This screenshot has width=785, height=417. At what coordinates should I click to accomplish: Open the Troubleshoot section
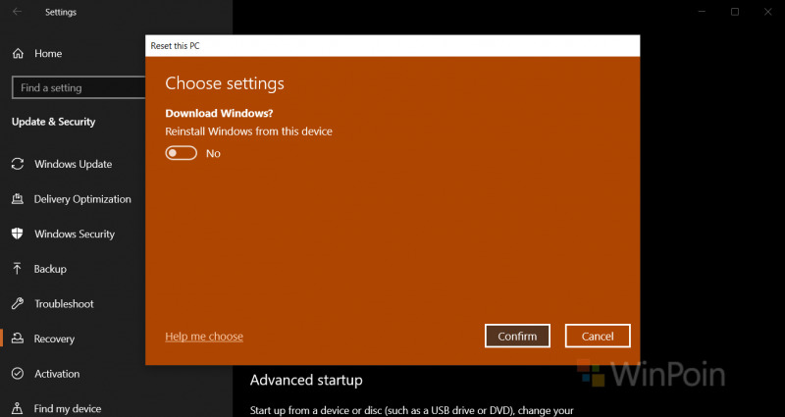(x=64, y=304)
